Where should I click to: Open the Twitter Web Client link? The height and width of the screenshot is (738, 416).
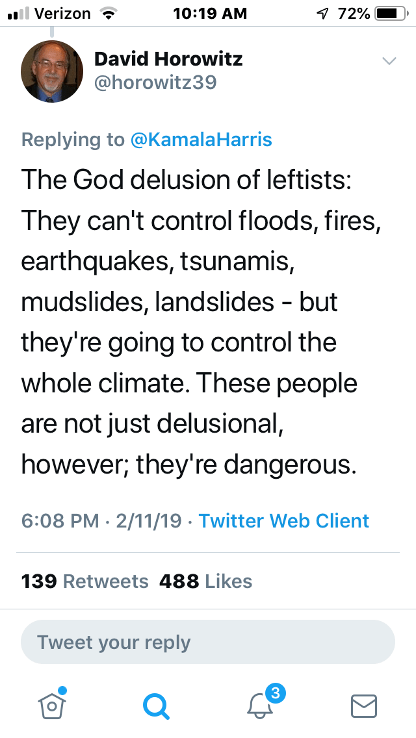[284, 520]
